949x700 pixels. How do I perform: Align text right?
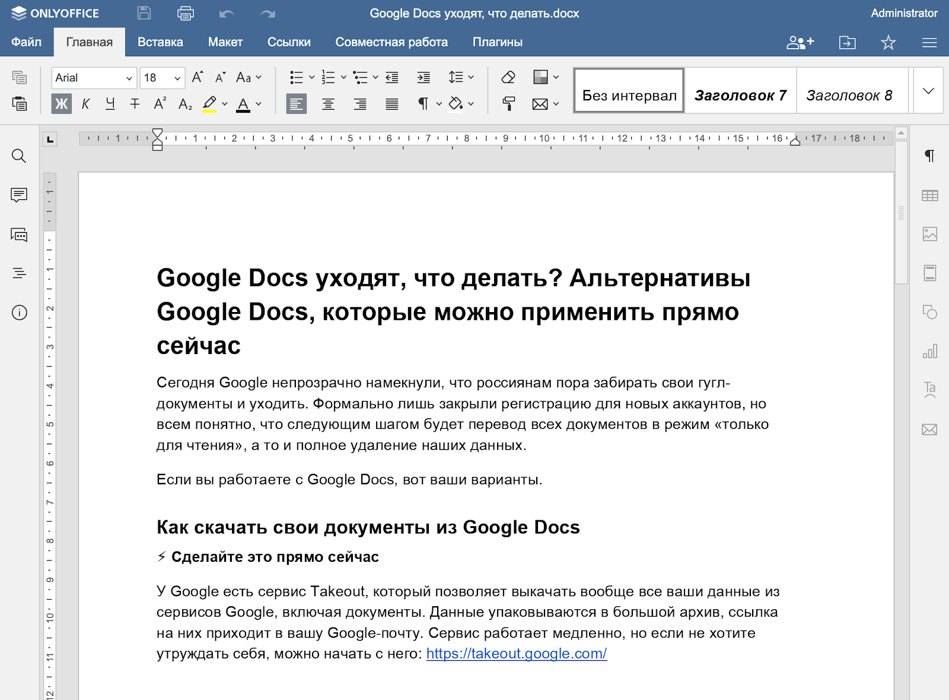pos(360,104)
